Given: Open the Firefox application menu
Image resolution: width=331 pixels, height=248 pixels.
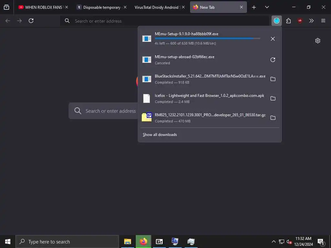Looking at the screenshot, I should pyautogui.click(x=323, y=21).
